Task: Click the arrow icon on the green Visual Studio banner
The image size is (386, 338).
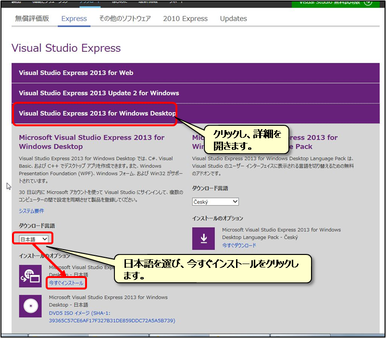Action: (368, 3)
